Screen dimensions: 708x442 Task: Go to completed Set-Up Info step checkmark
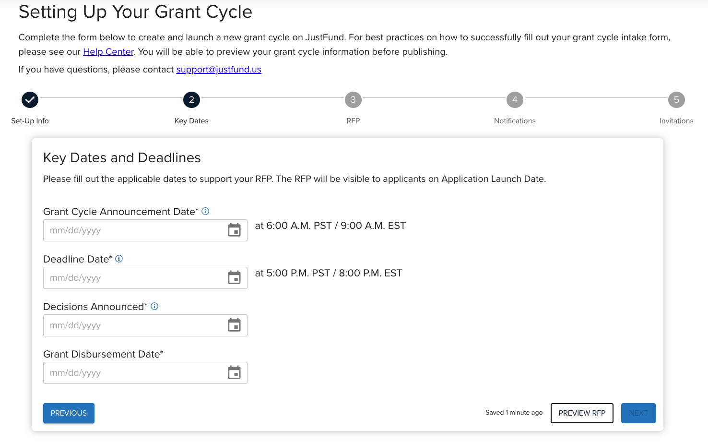pos(30,100)
